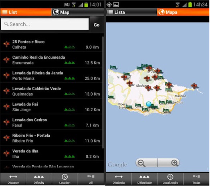Open Vereda da Ponta de São Lourenço
210x186 pixels.
click(x=51, y=167)
